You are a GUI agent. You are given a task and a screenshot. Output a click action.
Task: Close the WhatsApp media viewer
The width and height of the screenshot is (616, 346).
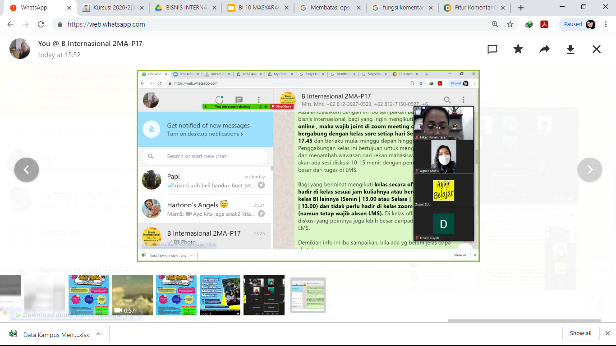[x=597, y=49]
